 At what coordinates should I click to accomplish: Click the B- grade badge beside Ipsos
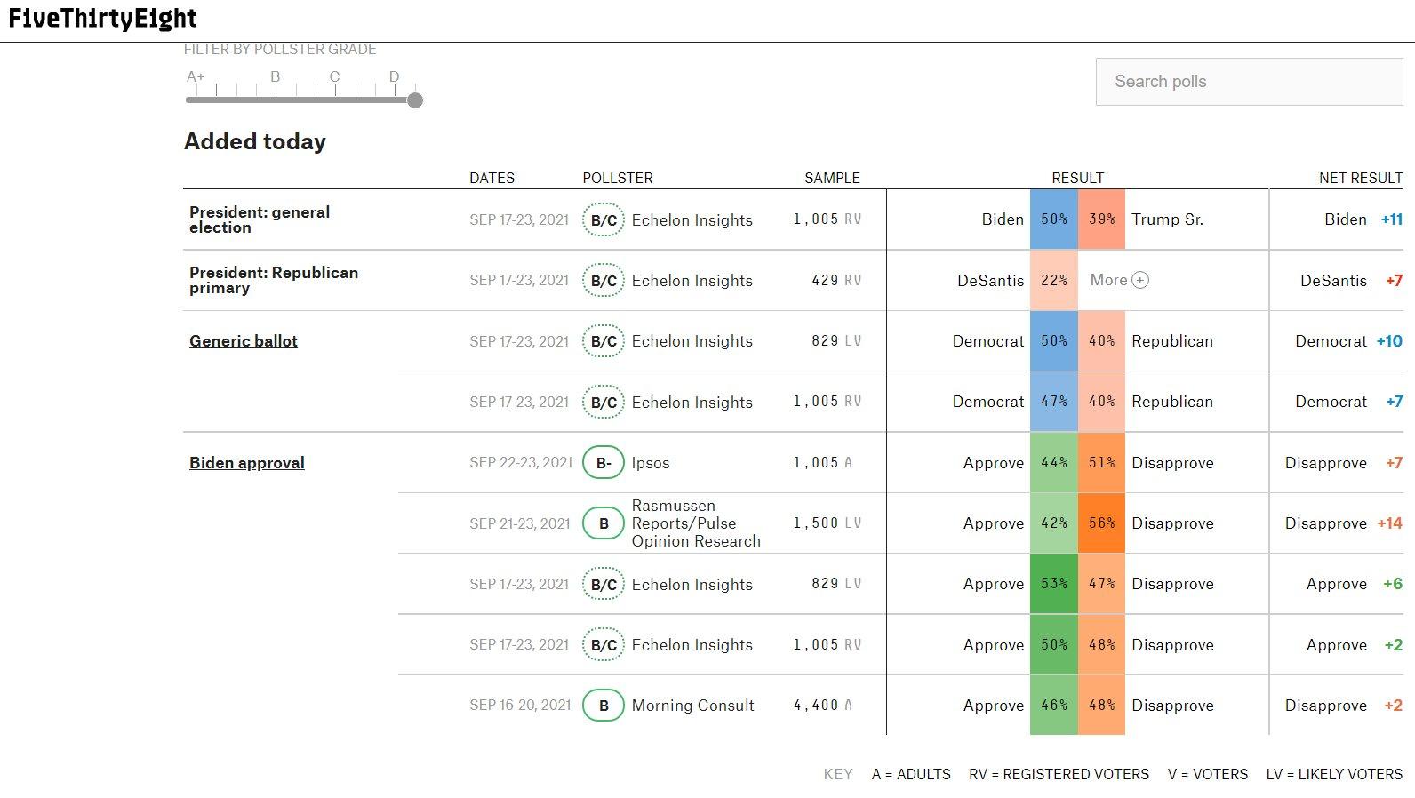point(603,463)
